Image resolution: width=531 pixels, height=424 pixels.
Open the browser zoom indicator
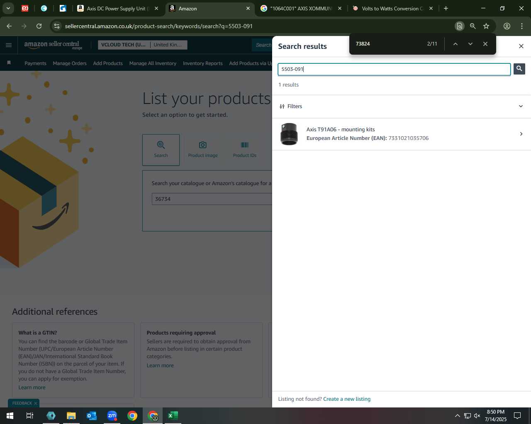473,26
